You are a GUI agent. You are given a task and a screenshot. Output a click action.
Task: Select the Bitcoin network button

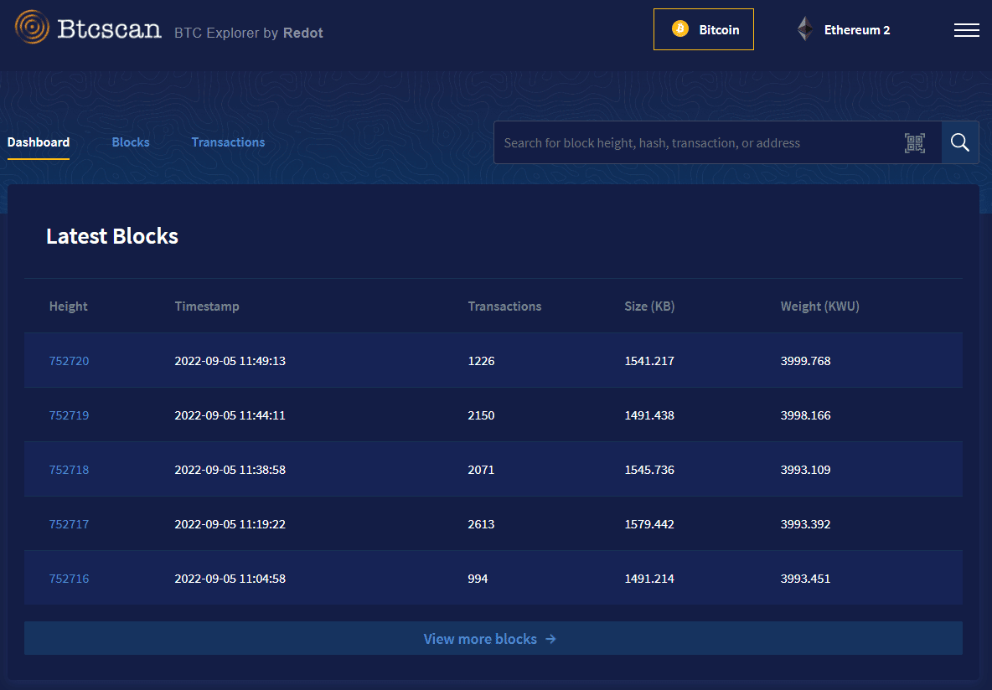click(x=704, y=29)
